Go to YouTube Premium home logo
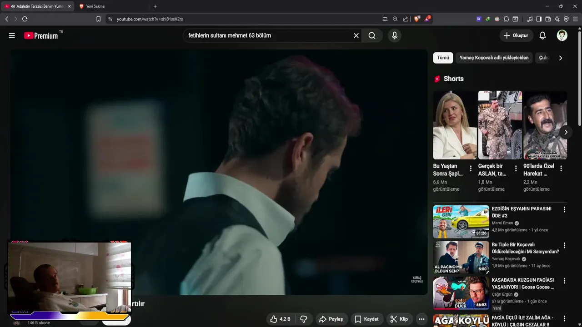 pos(41,35)
